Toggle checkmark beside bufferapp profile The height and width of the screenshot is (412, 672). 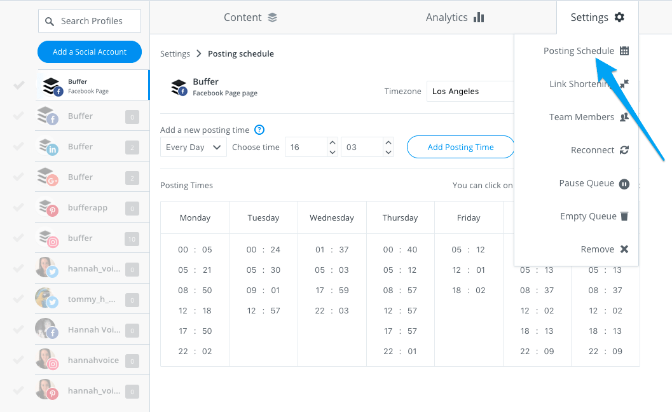[x=18, y=207]
